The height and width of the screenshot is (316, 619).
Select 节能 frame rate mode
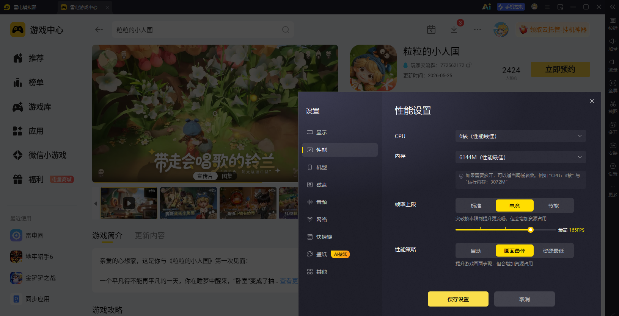553,205
